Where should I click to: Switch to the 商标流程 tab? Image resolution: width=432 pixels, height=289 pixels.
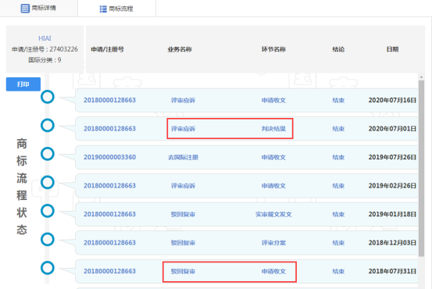tap(117, 9)
